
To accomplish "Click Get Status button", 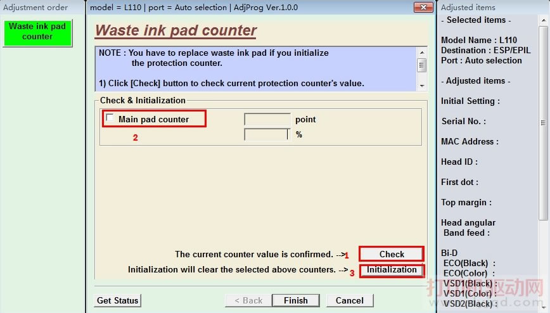I will (118, 300).
